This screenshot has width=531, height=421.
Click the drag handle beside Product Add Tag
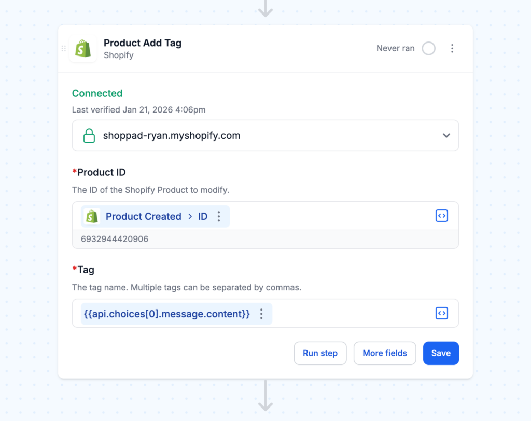(63, 48)
